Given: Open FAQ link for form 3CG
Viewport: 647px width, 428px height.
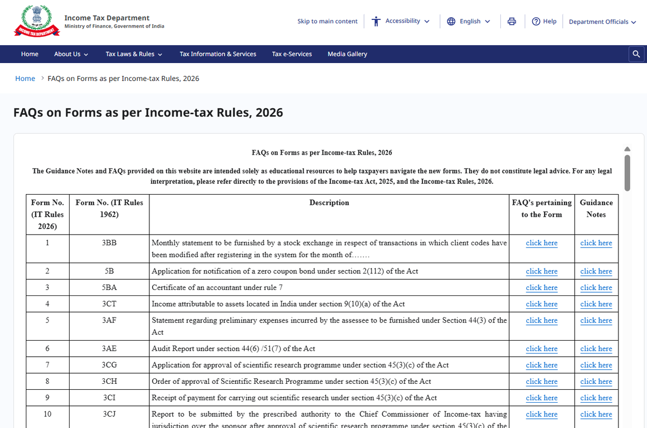Looking at the screenshot, I should coord(542,365).
